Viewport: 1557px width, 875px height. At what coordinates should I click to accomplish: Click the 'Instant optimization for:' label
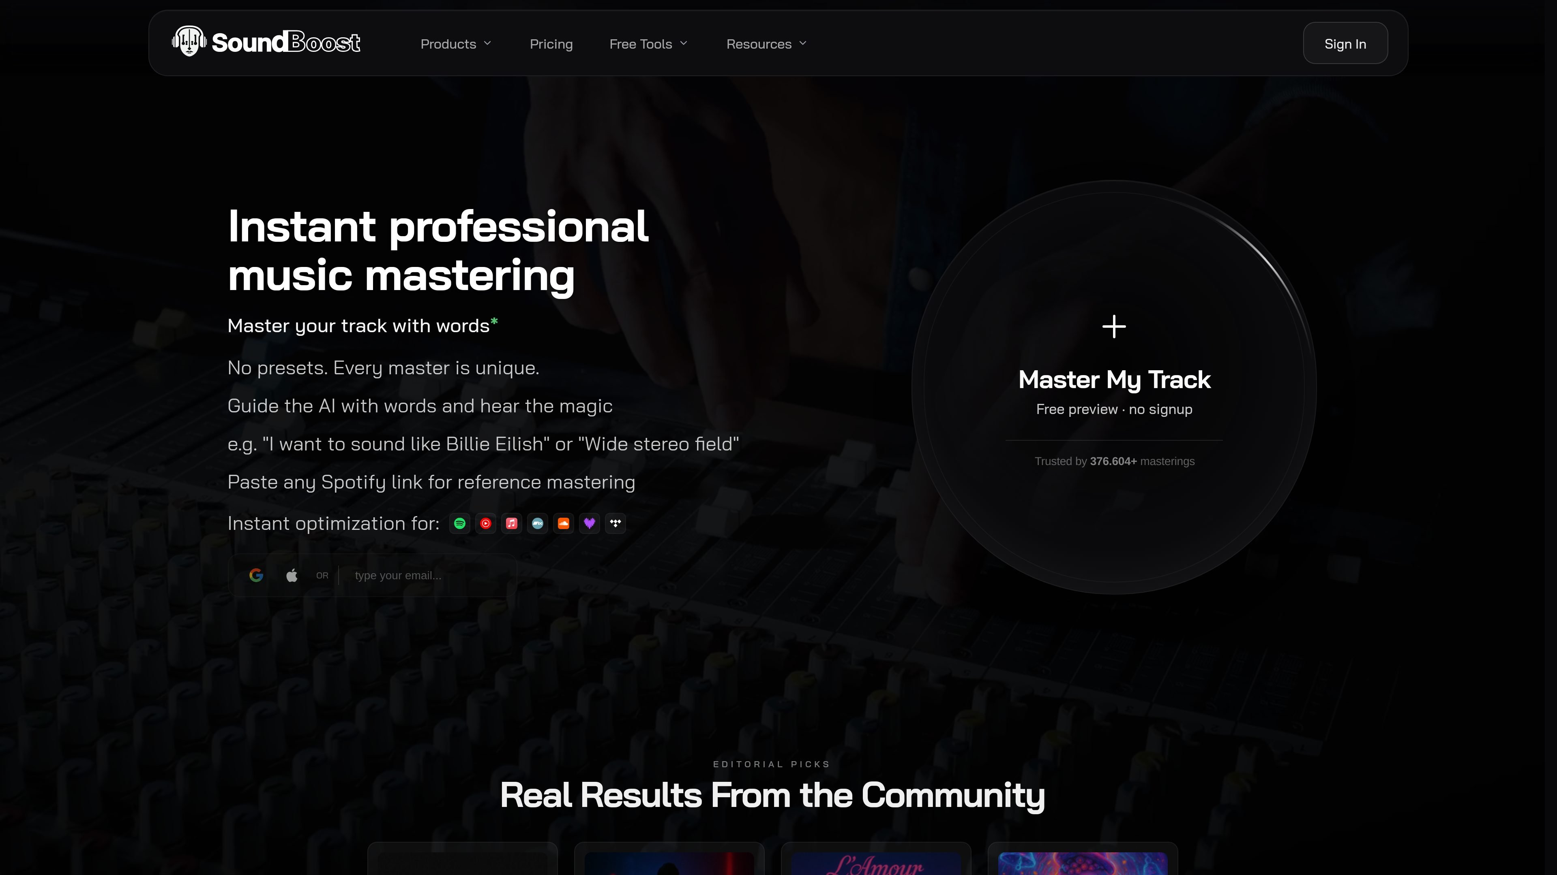click(334, 523)
